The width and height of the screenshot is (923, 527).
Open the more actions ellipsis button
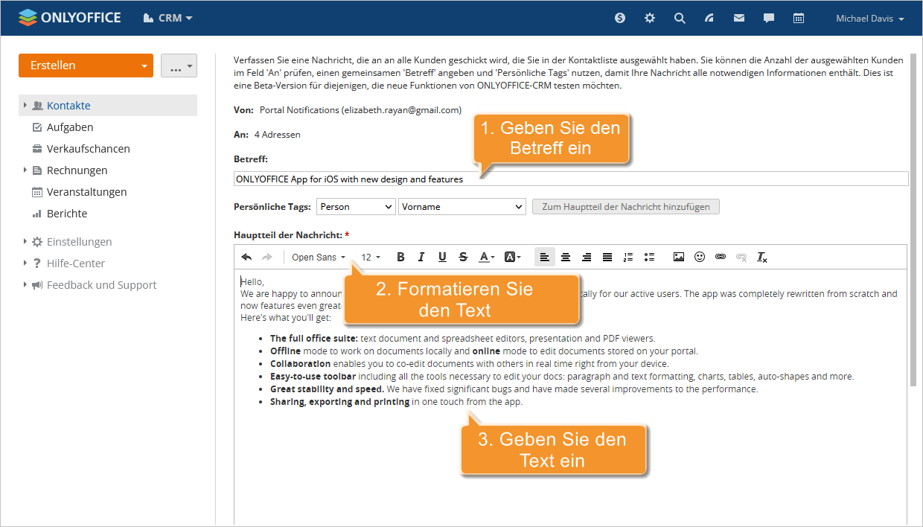coord(179,66)
